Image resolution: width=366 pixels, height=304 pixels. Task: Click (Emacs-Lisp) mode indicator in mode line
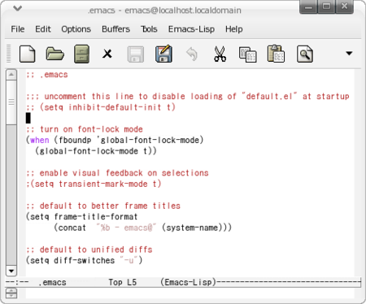pos(188,282)
